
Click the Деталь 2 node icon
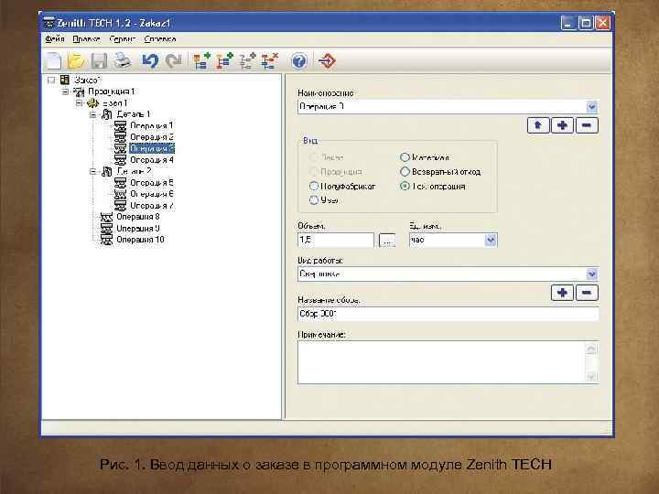tap(107, 171)
